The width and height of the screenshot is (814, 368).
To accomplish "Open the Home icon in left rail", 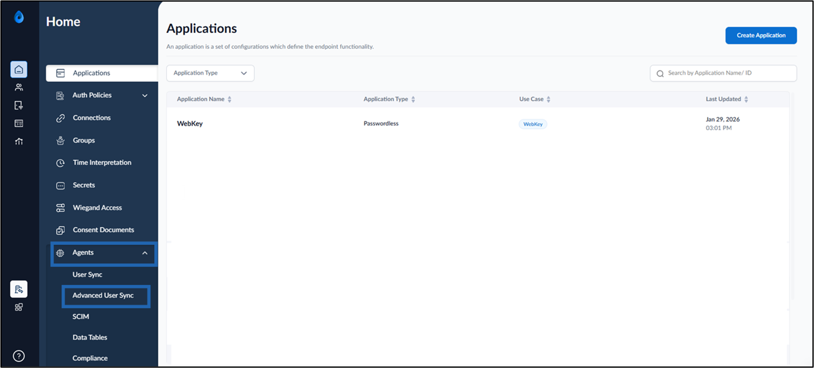I will [19, 70].
